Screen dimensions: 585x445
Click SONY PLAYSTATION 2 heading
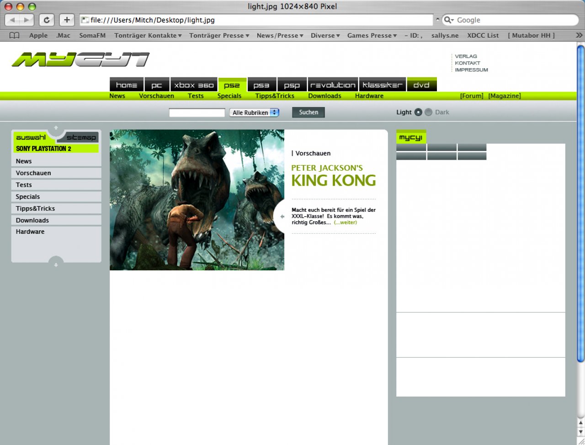click(43, 149)
